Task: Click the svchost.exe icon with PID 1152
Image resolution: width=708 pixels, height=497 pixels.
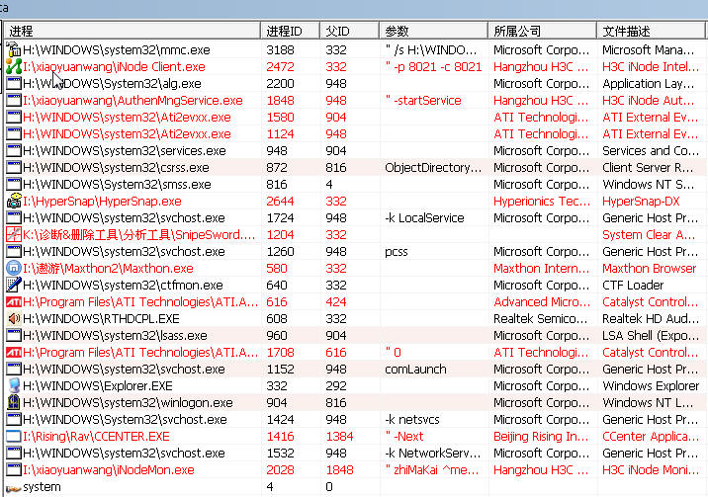Action: tap(14, 370)
